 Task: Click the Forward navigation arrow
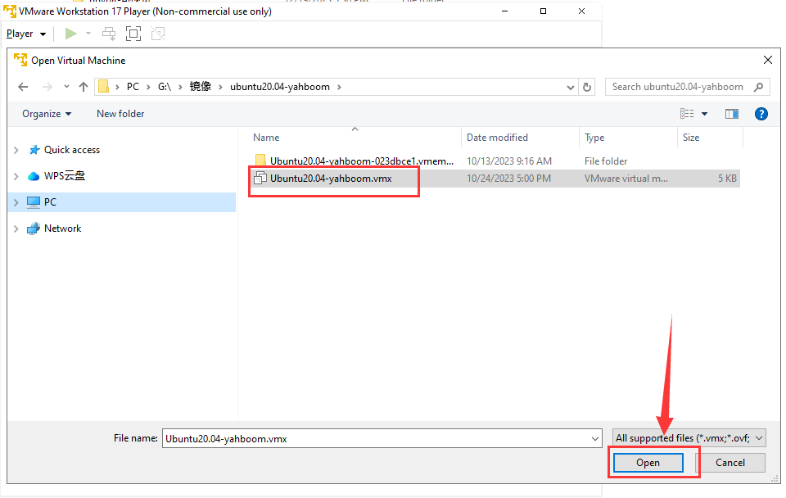(x=47, y=87)
